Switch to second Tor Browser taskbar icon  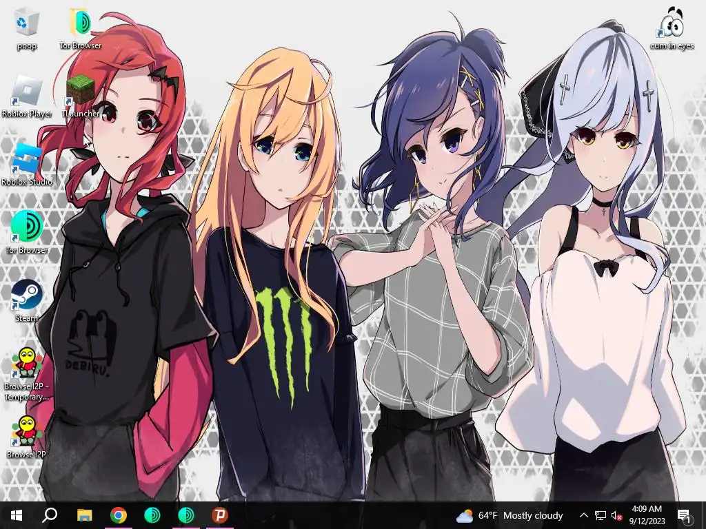186,515
